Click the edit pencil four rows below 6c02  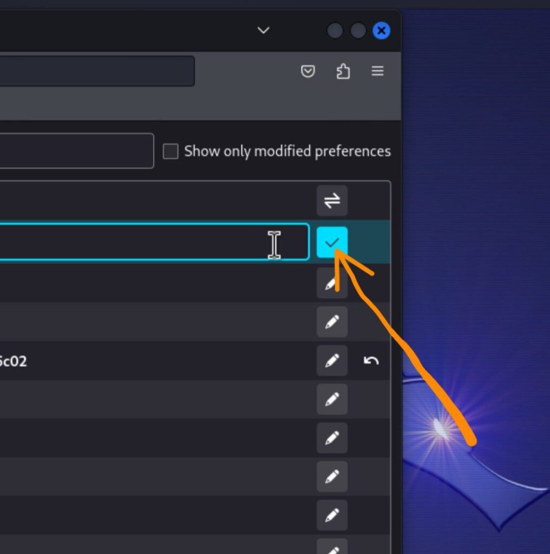(x=332, y=515)
